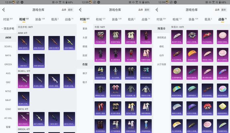
Task: Select the 降落伞 category
Action: tap(162, 29)
